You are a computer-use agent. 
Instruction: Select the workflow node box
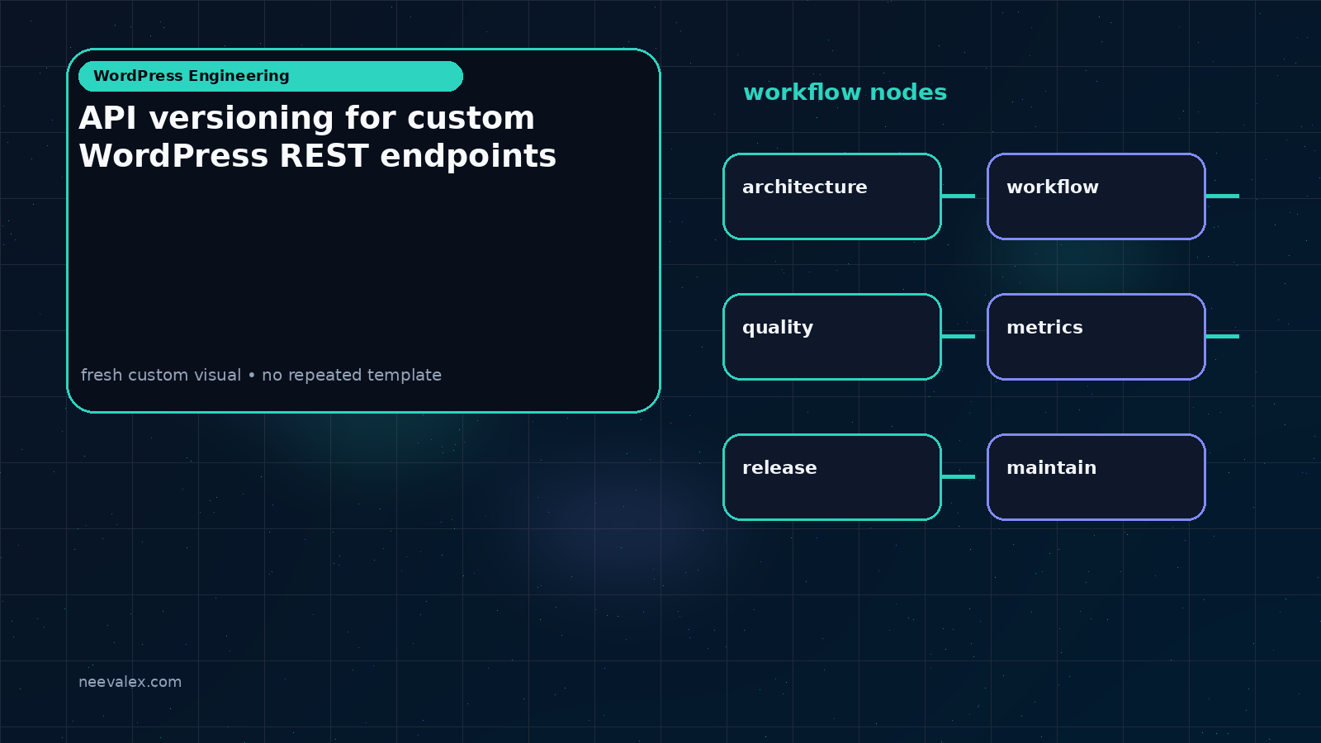[1096, 196]
